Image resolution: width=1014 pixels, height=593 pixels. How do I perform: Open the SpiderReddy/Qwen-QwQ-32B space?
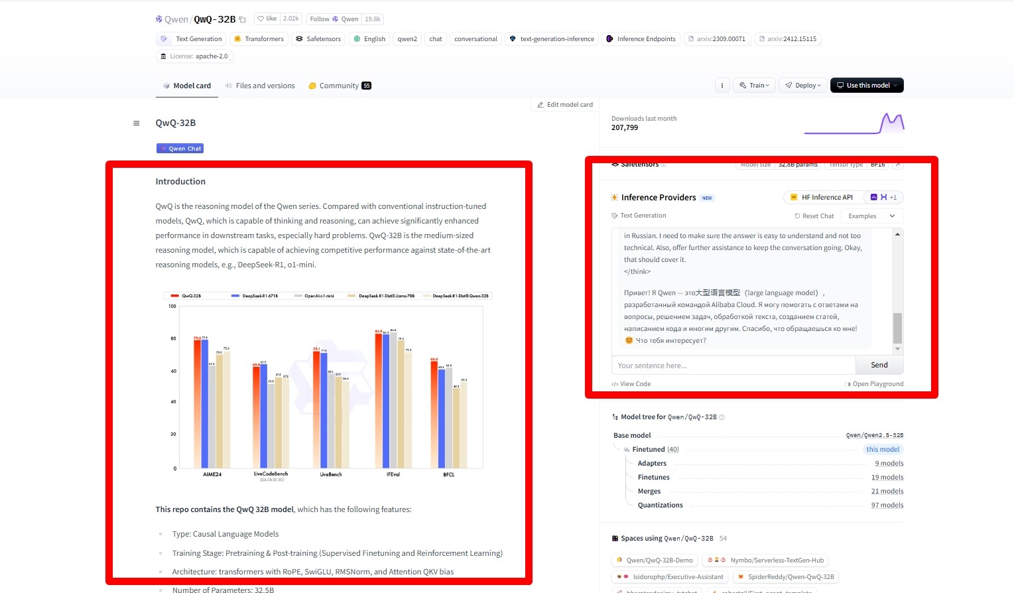(x=786, y=577)
